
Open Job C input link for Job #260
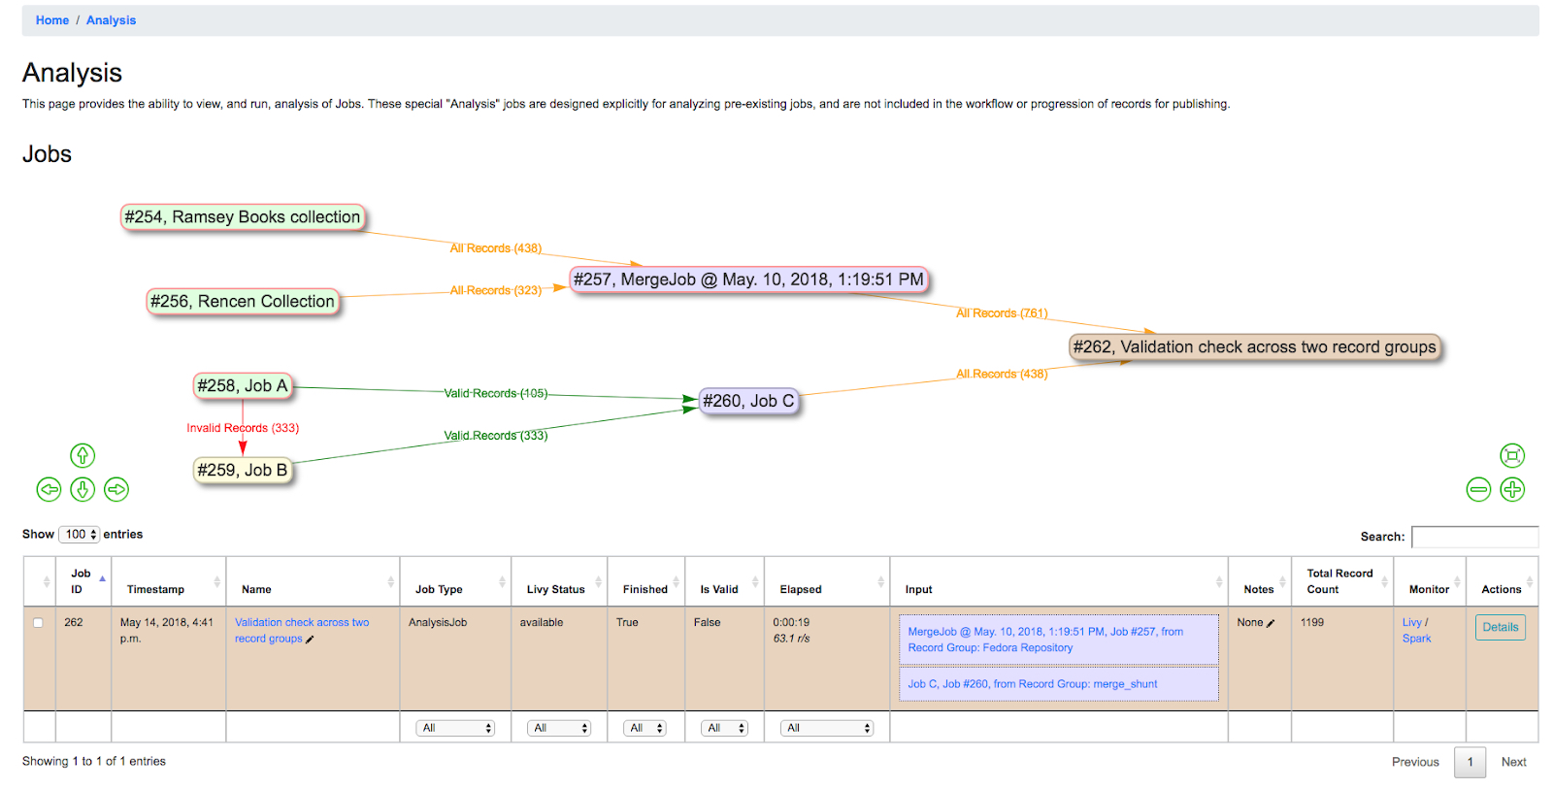tap(1033, 684)
